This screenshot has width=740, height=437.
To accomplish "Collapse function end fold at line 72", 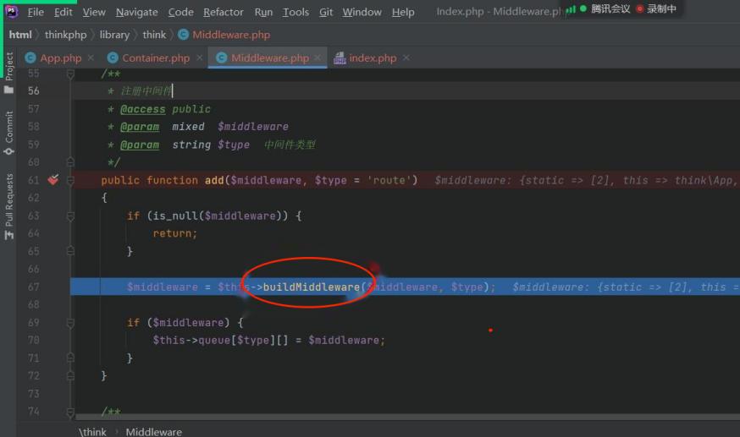I will coord(70,376).
